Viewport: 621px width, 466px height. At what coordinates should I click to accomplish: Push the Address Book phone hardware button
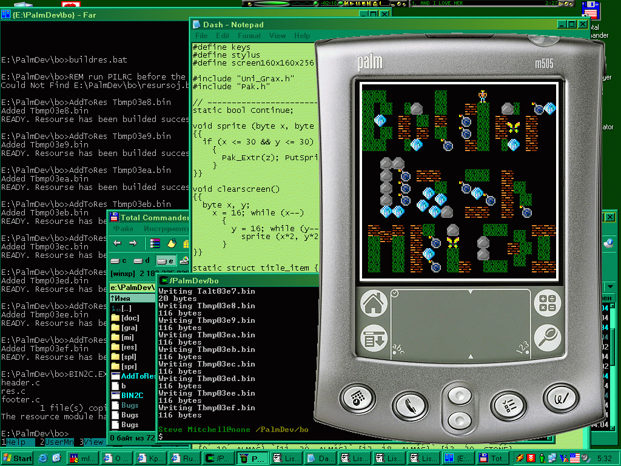[409, 407]
